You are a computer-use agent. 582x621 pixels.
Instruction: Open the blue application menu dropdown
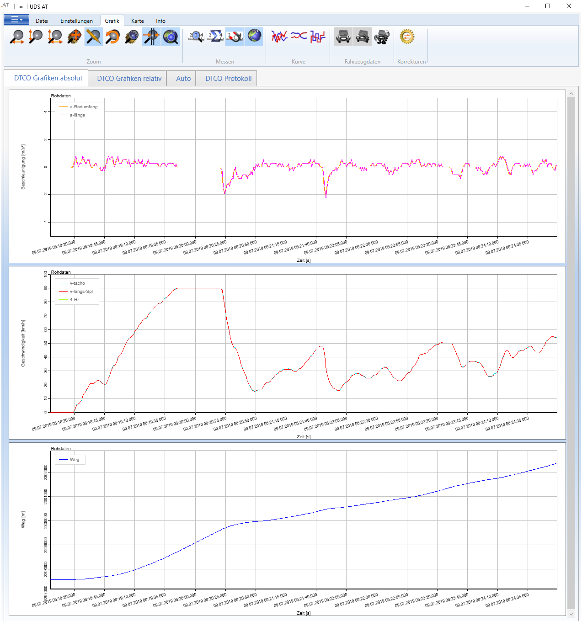(16, 20)
